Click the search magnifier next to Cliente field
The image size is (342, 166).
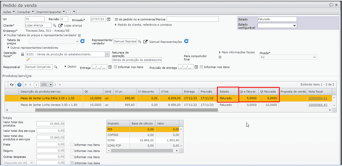pyautogui.click(x=54, y=25)
